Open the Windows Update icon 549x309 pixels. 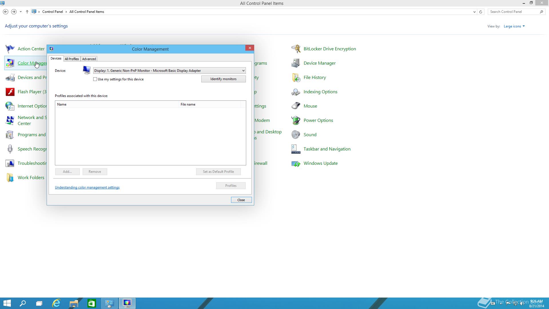(296, 163)
